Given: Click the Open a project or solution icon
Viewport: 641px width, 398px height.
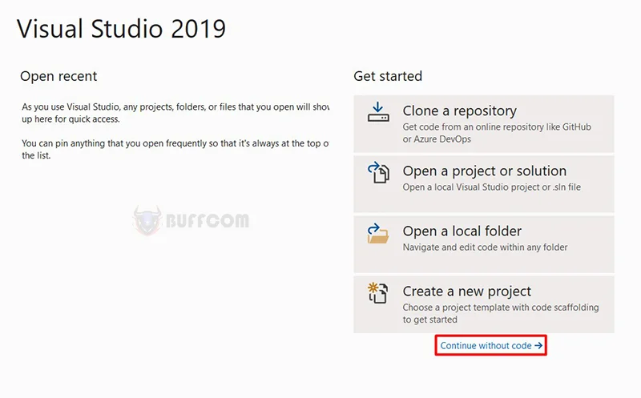Looking at the screenshot, I should click(x=378, y=172).
